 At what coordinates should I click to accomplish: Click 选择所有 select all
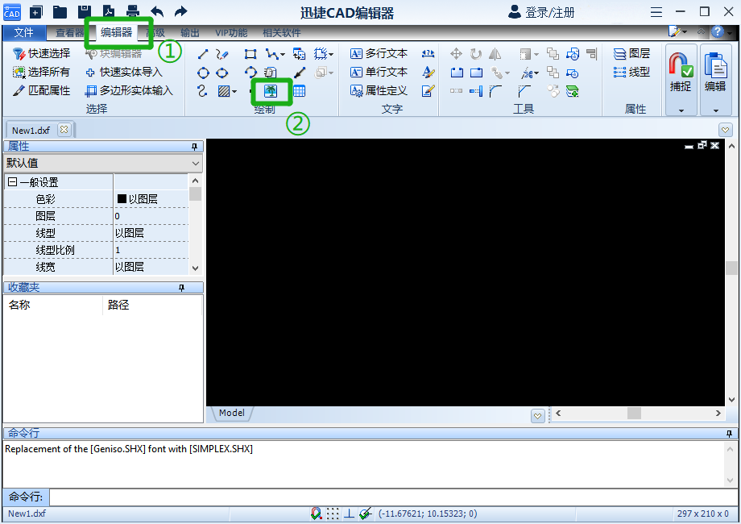tap(42, 72)
